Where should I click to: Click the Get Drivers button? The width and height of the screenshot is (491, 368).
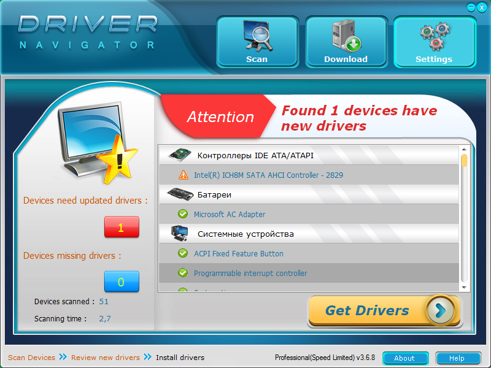[x=385, y=311]
